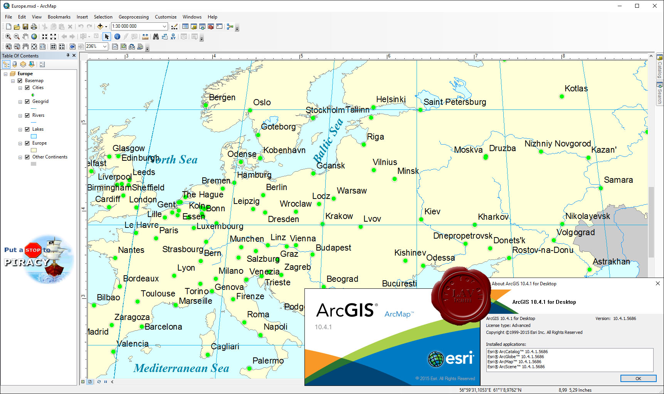Open Go To XY tool
Image resolution: width=664 pixels, height=394 pixels.
tap(173, 37)
